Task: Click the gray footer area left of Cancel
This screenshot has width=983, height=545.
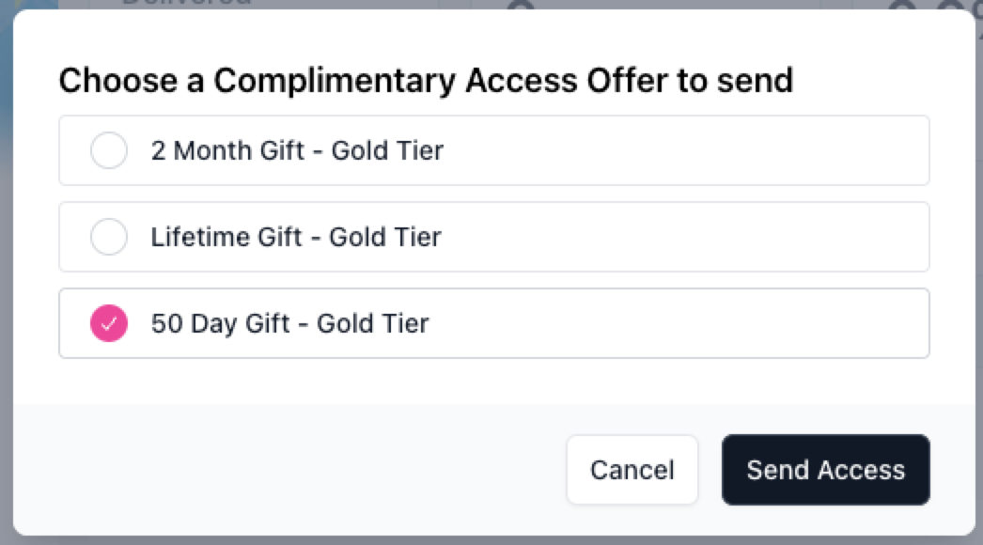Action: coord(282,470)
